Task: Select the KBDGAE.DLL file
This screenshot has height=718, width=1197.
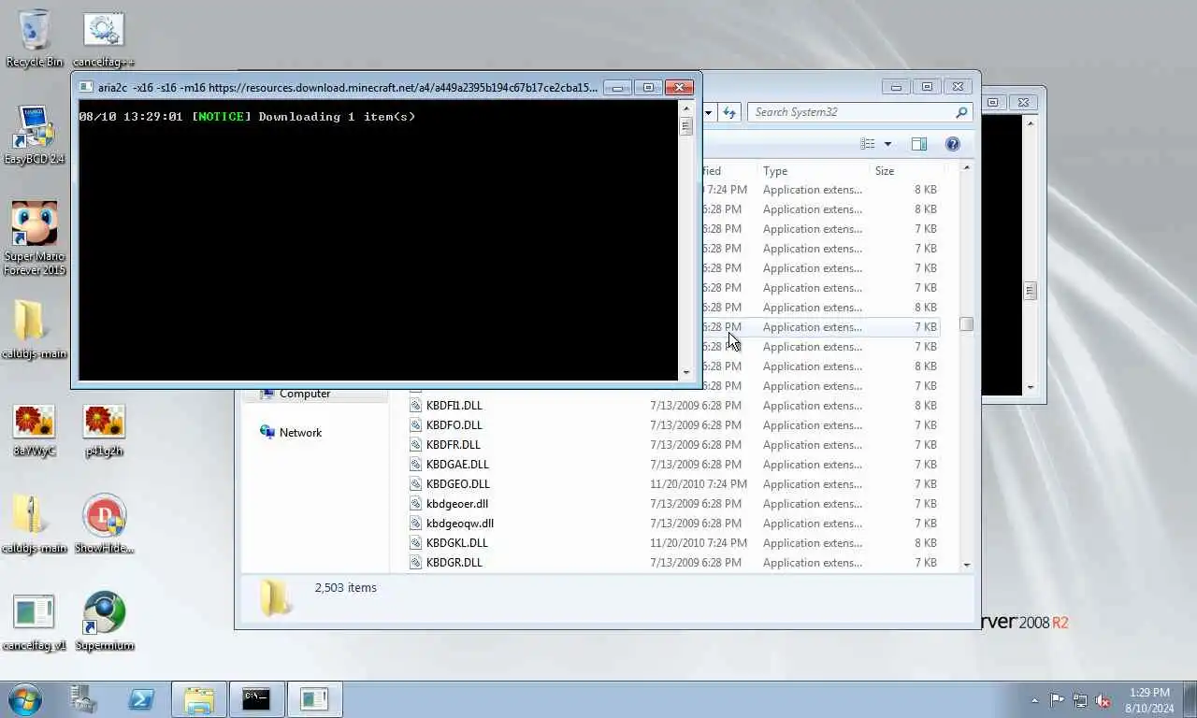Action: (x=457, y=465)
